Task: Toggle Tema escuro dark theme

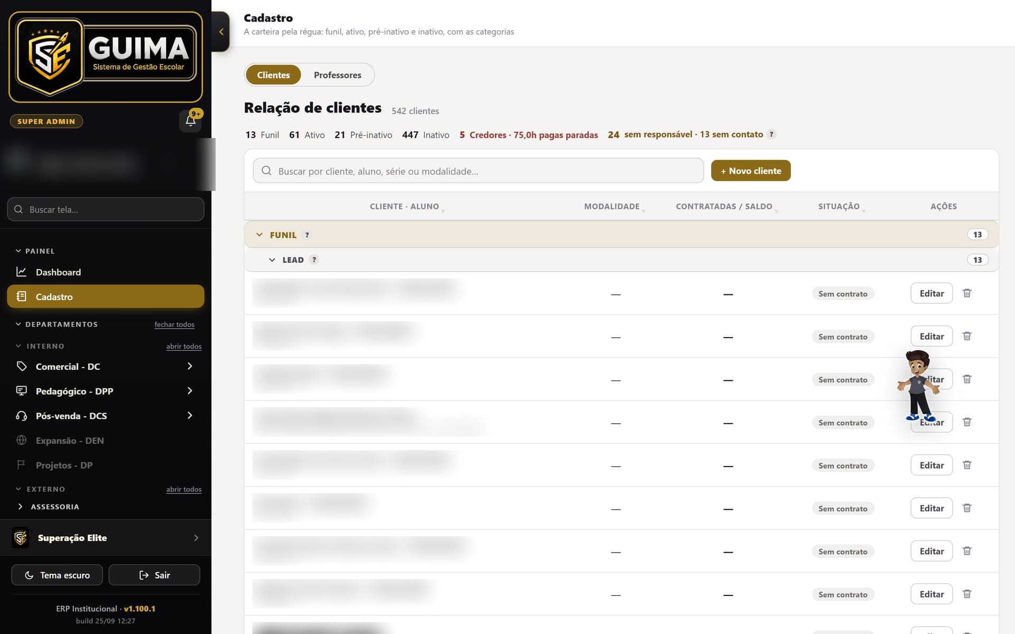Action: click(x=58, y=575)
